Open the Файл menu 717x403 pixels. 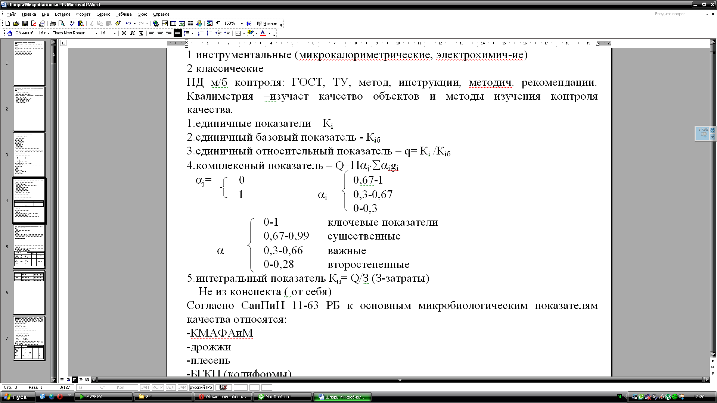tap(11, 14)
